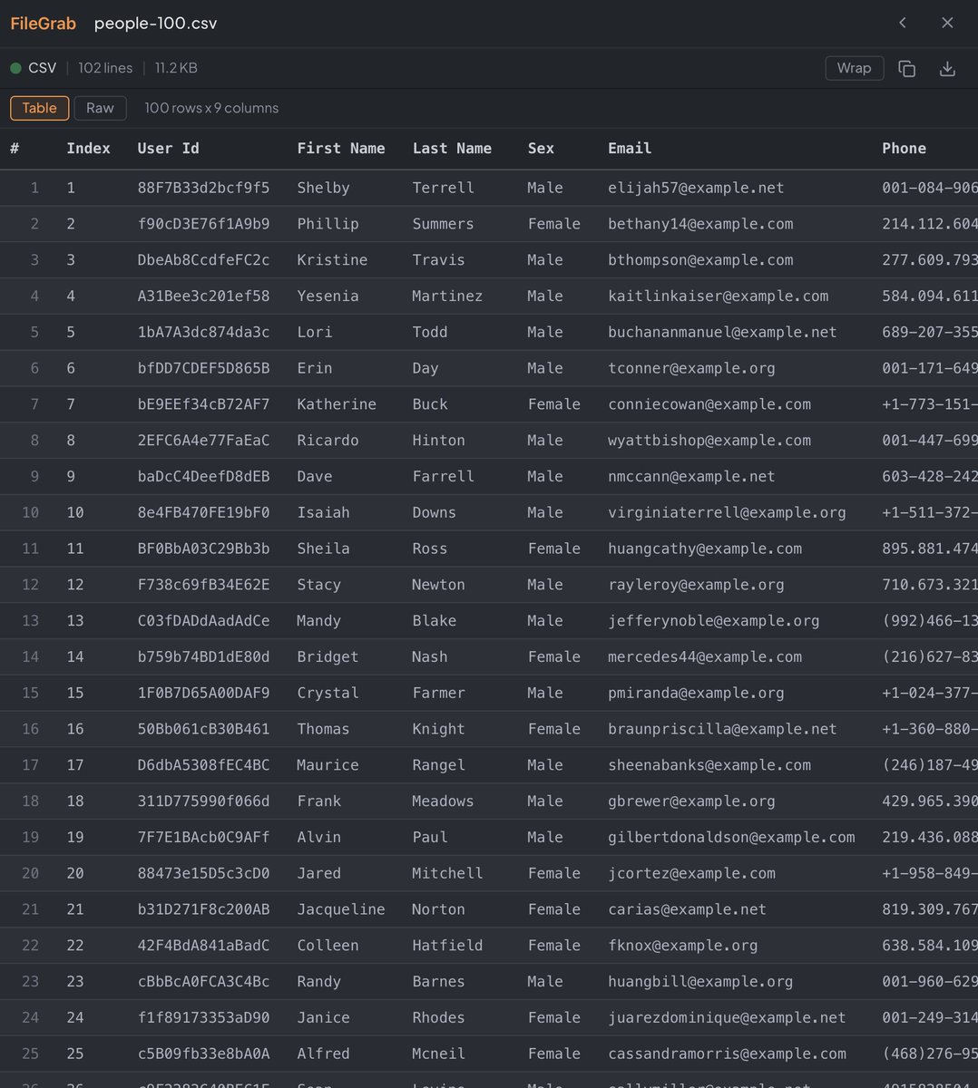Click email cassandramorris@example.com
978x1088 pixels.
pyautogui.click(x=727, y=1054)
